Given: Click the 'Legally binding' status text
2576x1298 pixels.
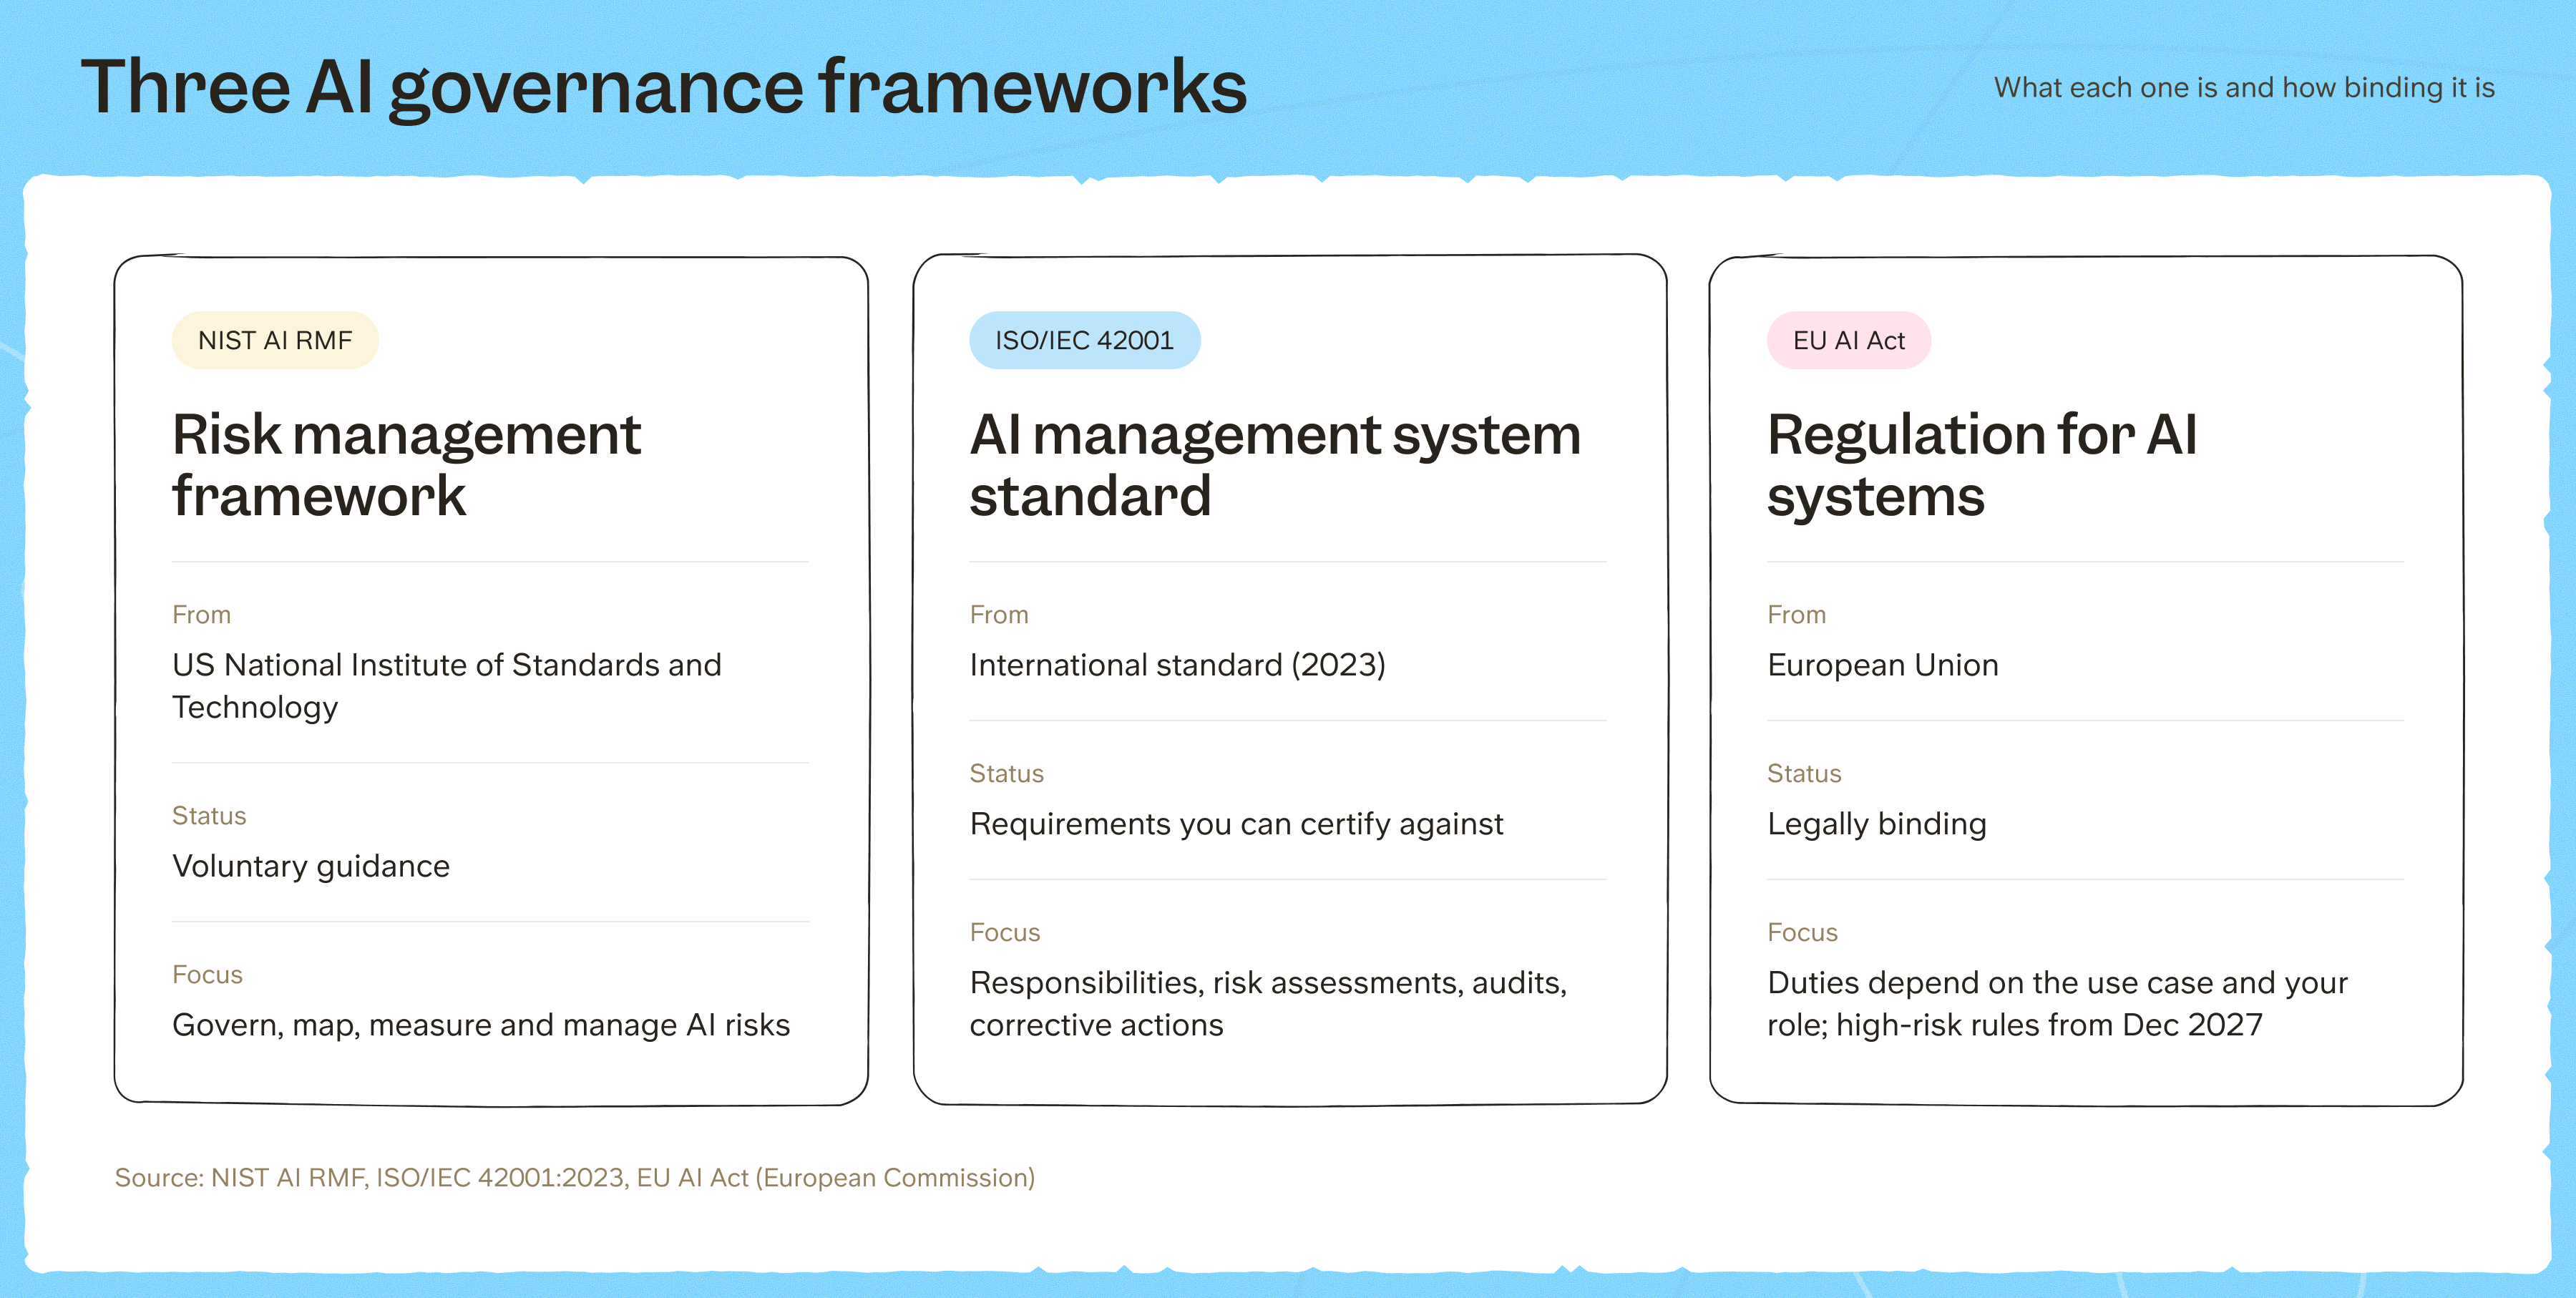Looking at the screenshot, I should click(1876, 824).
